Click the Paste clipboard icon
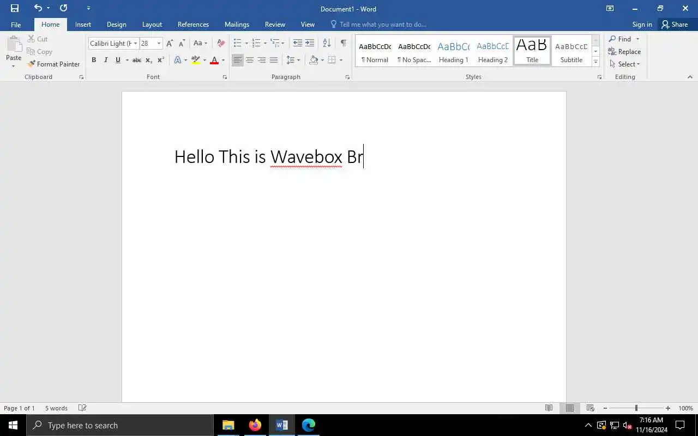 point(14,45)
